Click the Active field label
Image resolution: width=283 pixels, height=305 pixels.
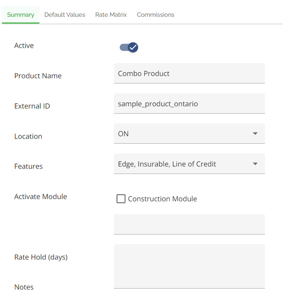(x=24, y=46)
